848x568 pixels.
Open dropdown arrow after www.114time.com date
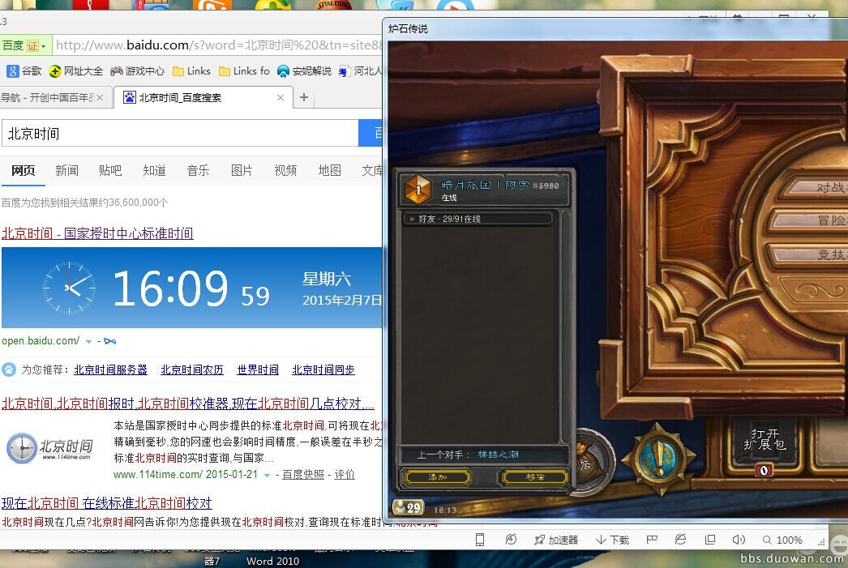coord(267,475)
